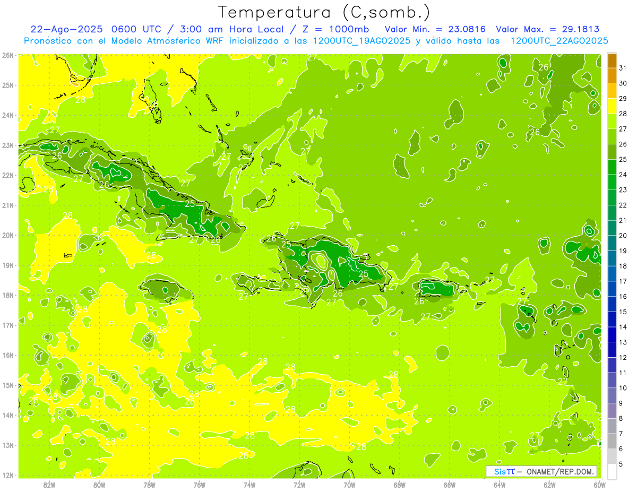Image resolution: width=637 pixels, height=492 pixels.
Task: Click the top brown swatch above 31 on colorbar
Action: (x=612, y=61)
